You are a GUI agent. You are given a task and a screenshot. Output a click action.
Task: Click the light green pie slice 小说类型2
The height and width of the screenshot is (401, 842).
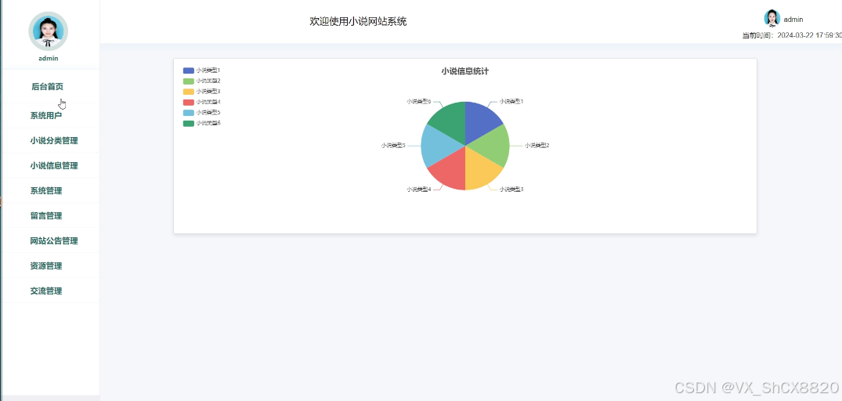click(491, 145)
